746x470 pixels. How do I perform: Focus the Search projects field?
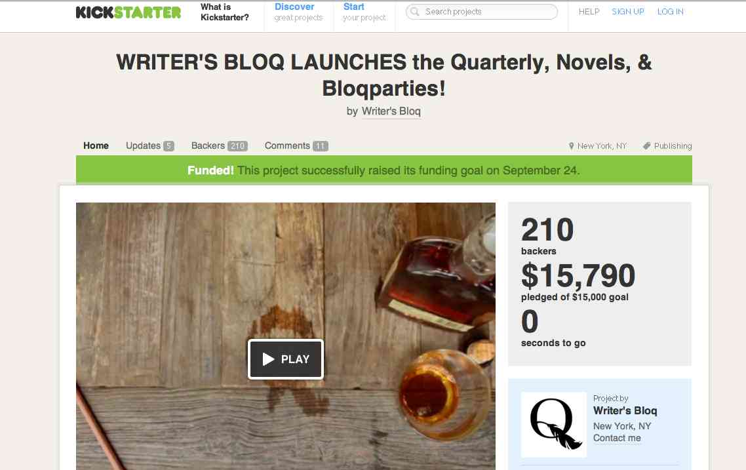tap(481, 11)
